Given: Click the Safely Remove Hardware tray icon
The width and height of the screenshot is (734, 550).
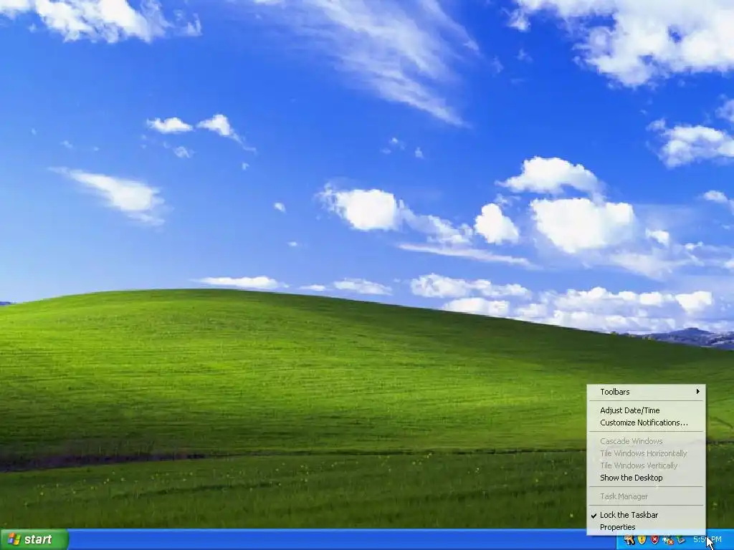Looking at the screenshot, I should [x=680, y=540].
